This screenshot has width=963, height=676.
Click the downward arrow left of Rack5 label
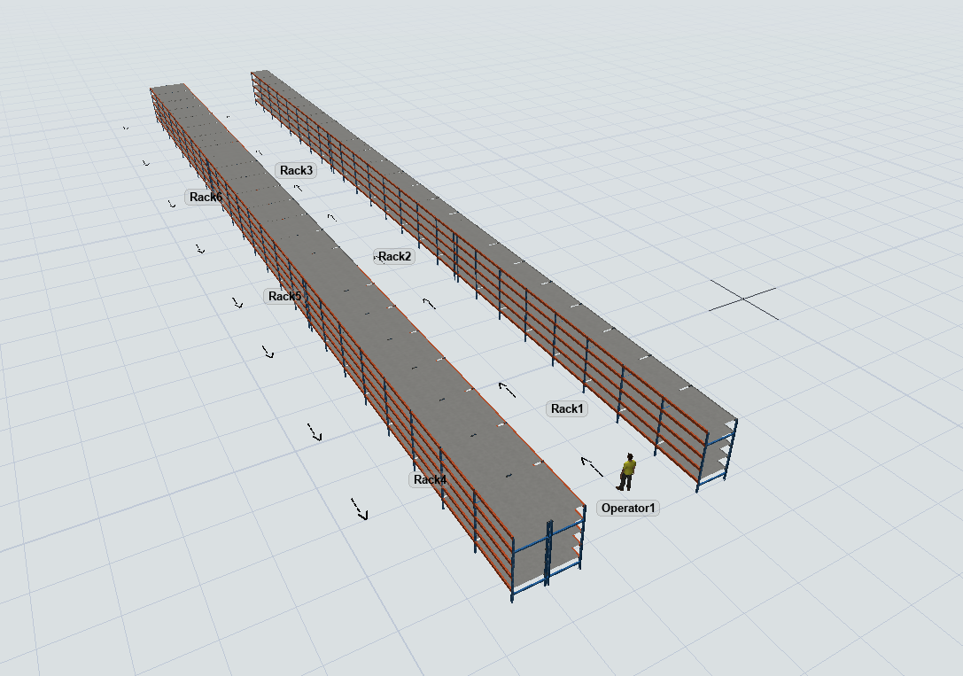click(x=237, y=303)
